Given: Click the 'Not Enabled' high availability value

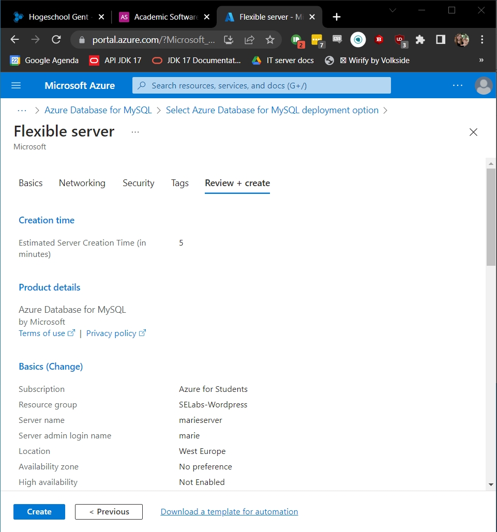Looking at the screenshot, I should click(x=202, y=482).
